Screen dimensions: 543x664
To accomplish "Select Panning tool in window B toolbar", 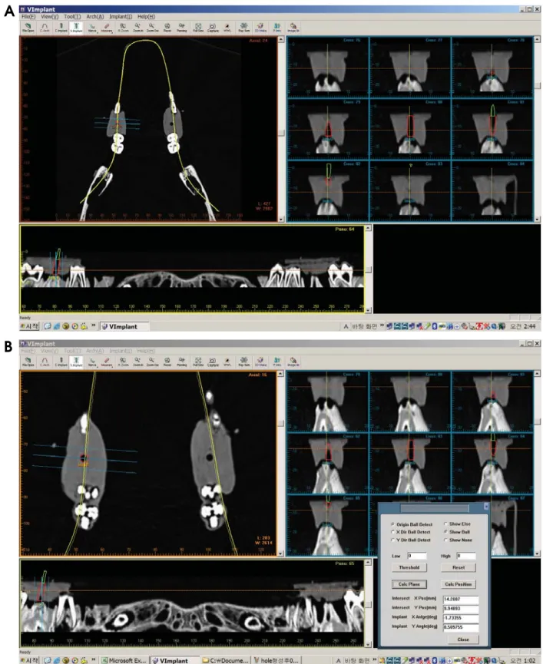I will pos(182,362).
